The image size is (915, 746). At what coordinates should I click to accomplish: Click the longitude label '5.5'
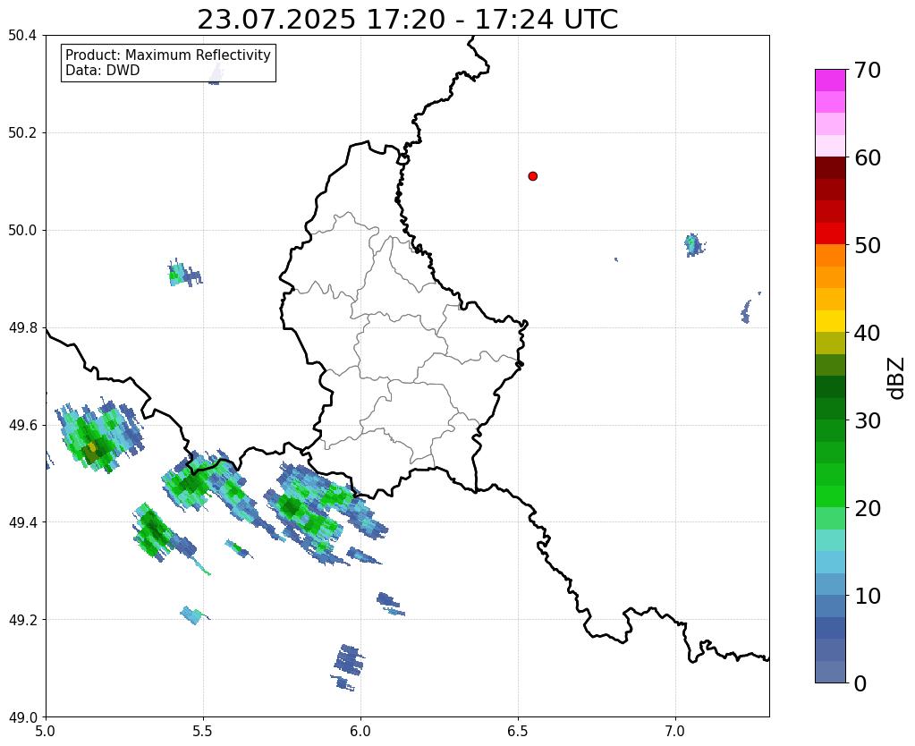pyautogui.click(x=203, y=732)
